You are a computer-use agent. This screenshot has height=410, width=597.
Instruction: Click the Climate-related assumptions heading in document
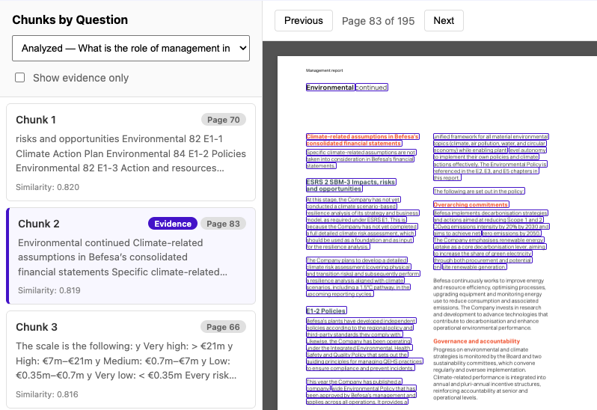pos(362,140)
